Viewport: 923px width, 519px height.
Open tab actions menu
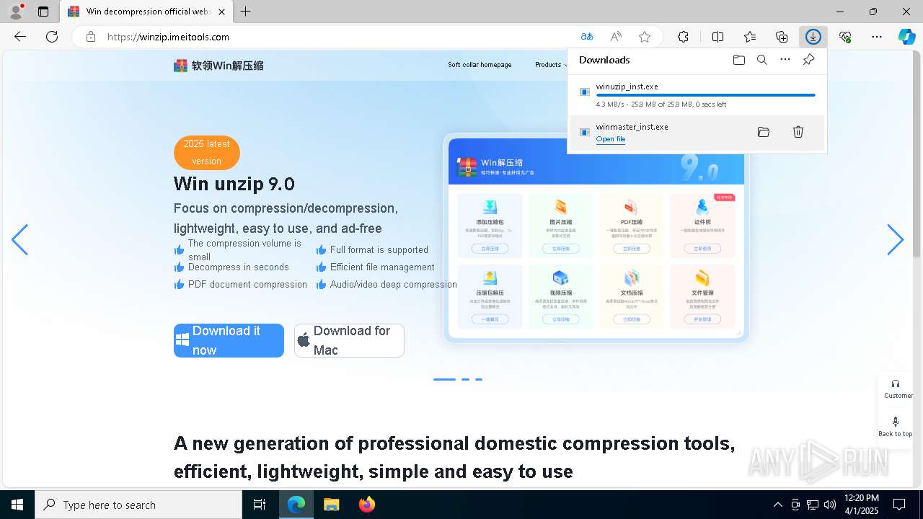click(x=43, y=12)
